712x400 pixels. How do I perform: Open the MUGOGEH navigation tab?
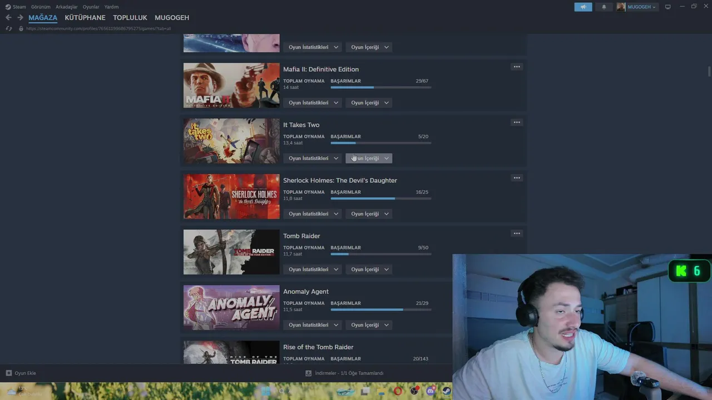coord(172,18)
